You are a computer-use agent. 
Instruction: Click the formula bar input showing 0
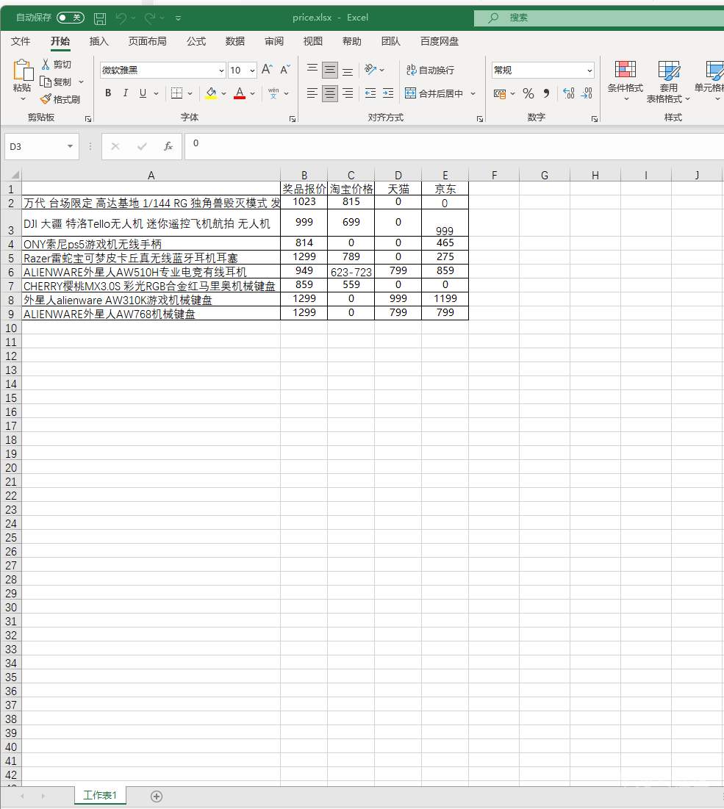click(454, 146)
